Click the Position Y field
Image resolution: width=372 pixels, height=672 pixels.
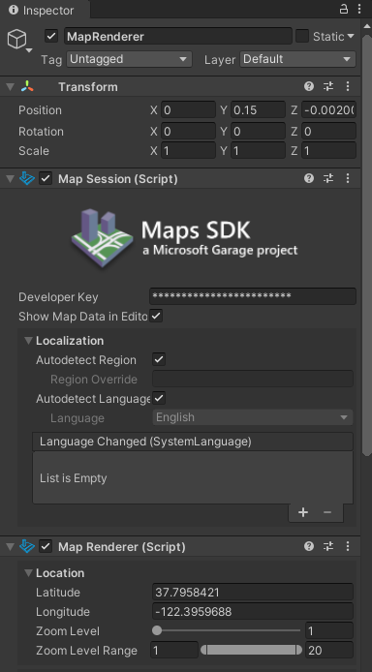click(x=259, y=109)
